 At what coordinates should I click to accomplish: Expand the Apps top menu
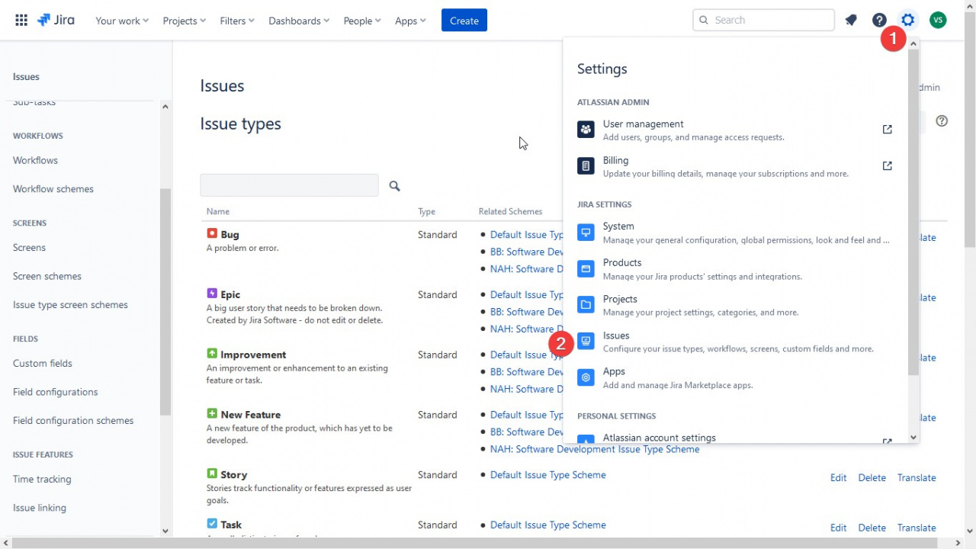[x=410, y=21]
